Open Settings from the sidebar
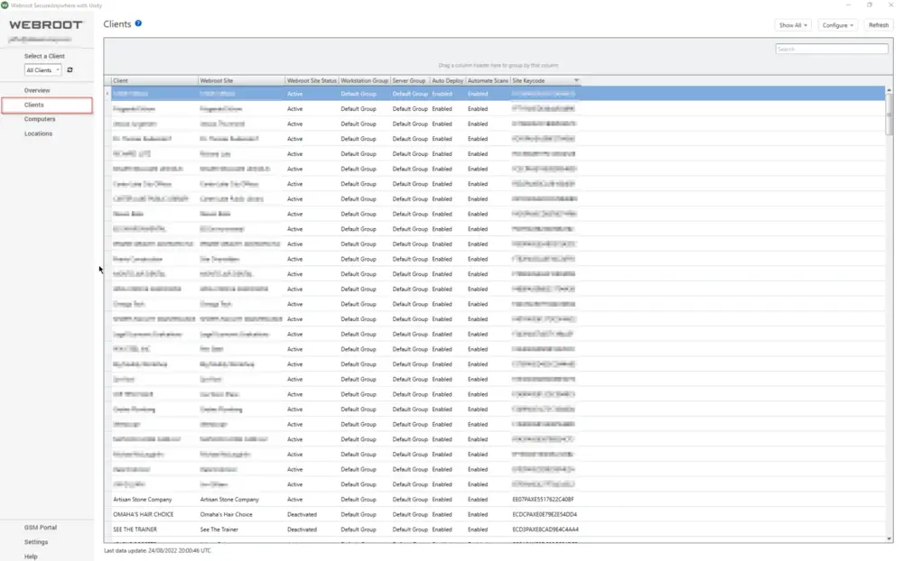Viewport: 903px width, 561px height. pos(36,542)
